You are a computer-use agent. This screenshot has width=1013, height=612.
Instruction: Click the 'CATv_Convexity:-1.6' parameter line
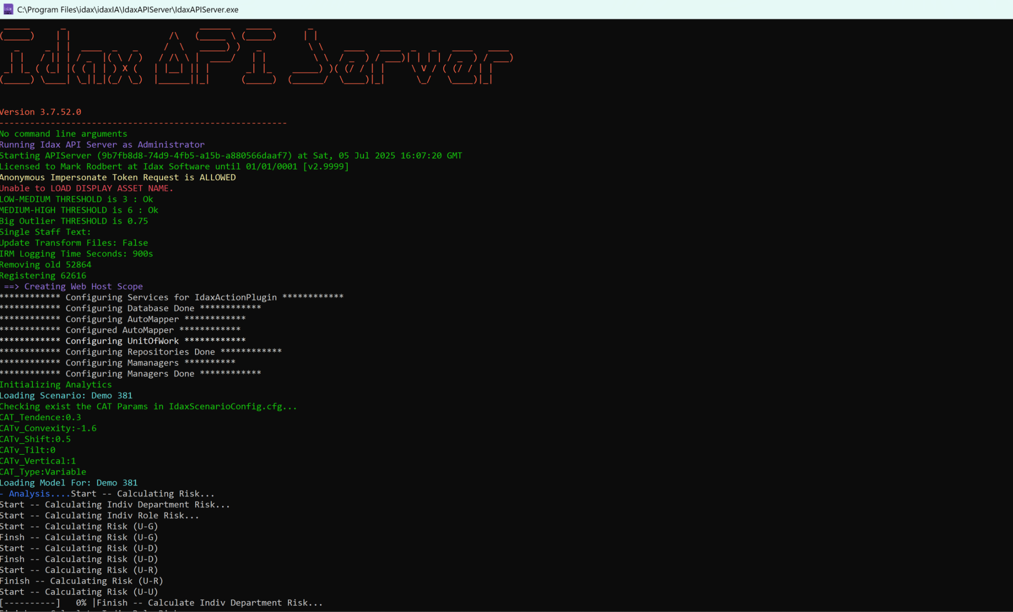(48, 428)
